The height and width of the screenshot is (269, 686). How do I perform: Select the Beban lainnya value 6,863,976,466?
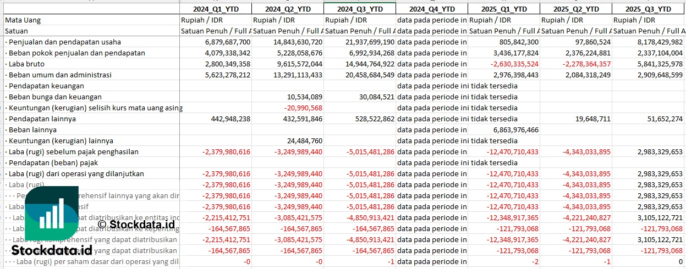[x=511, y=130]
